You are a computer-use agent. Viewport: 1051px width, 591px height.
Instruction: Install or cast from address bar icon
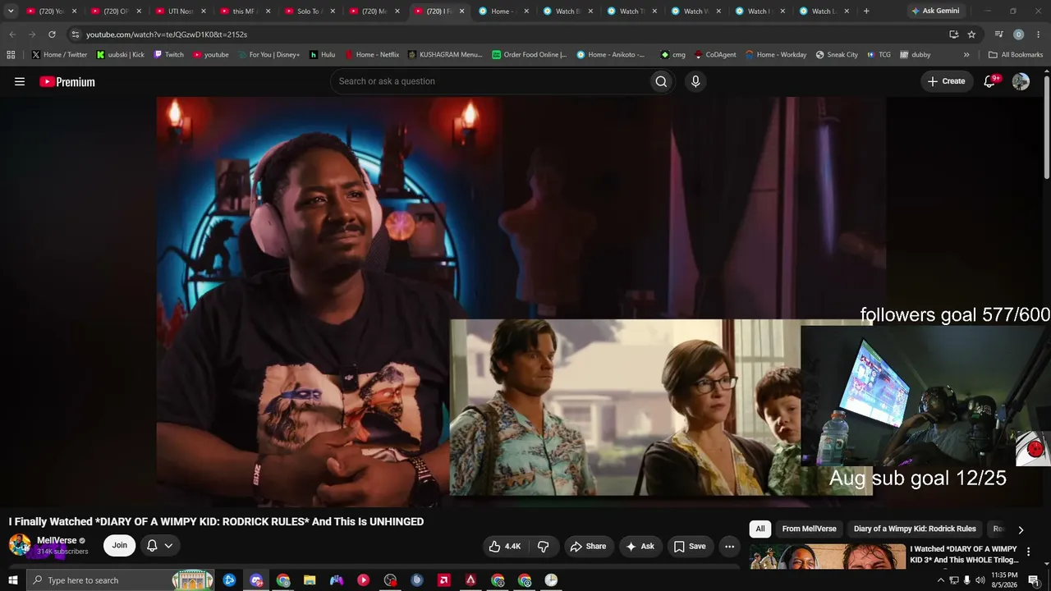(x=953, y=34)
